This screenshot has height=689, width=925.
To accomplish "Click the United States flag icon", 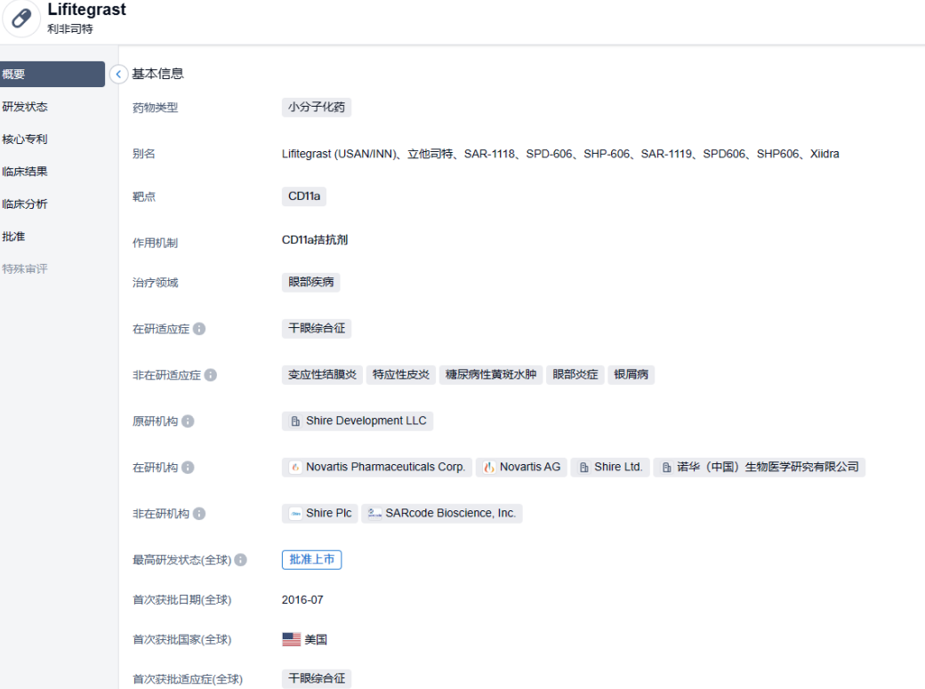I will (x=291, y=640).
